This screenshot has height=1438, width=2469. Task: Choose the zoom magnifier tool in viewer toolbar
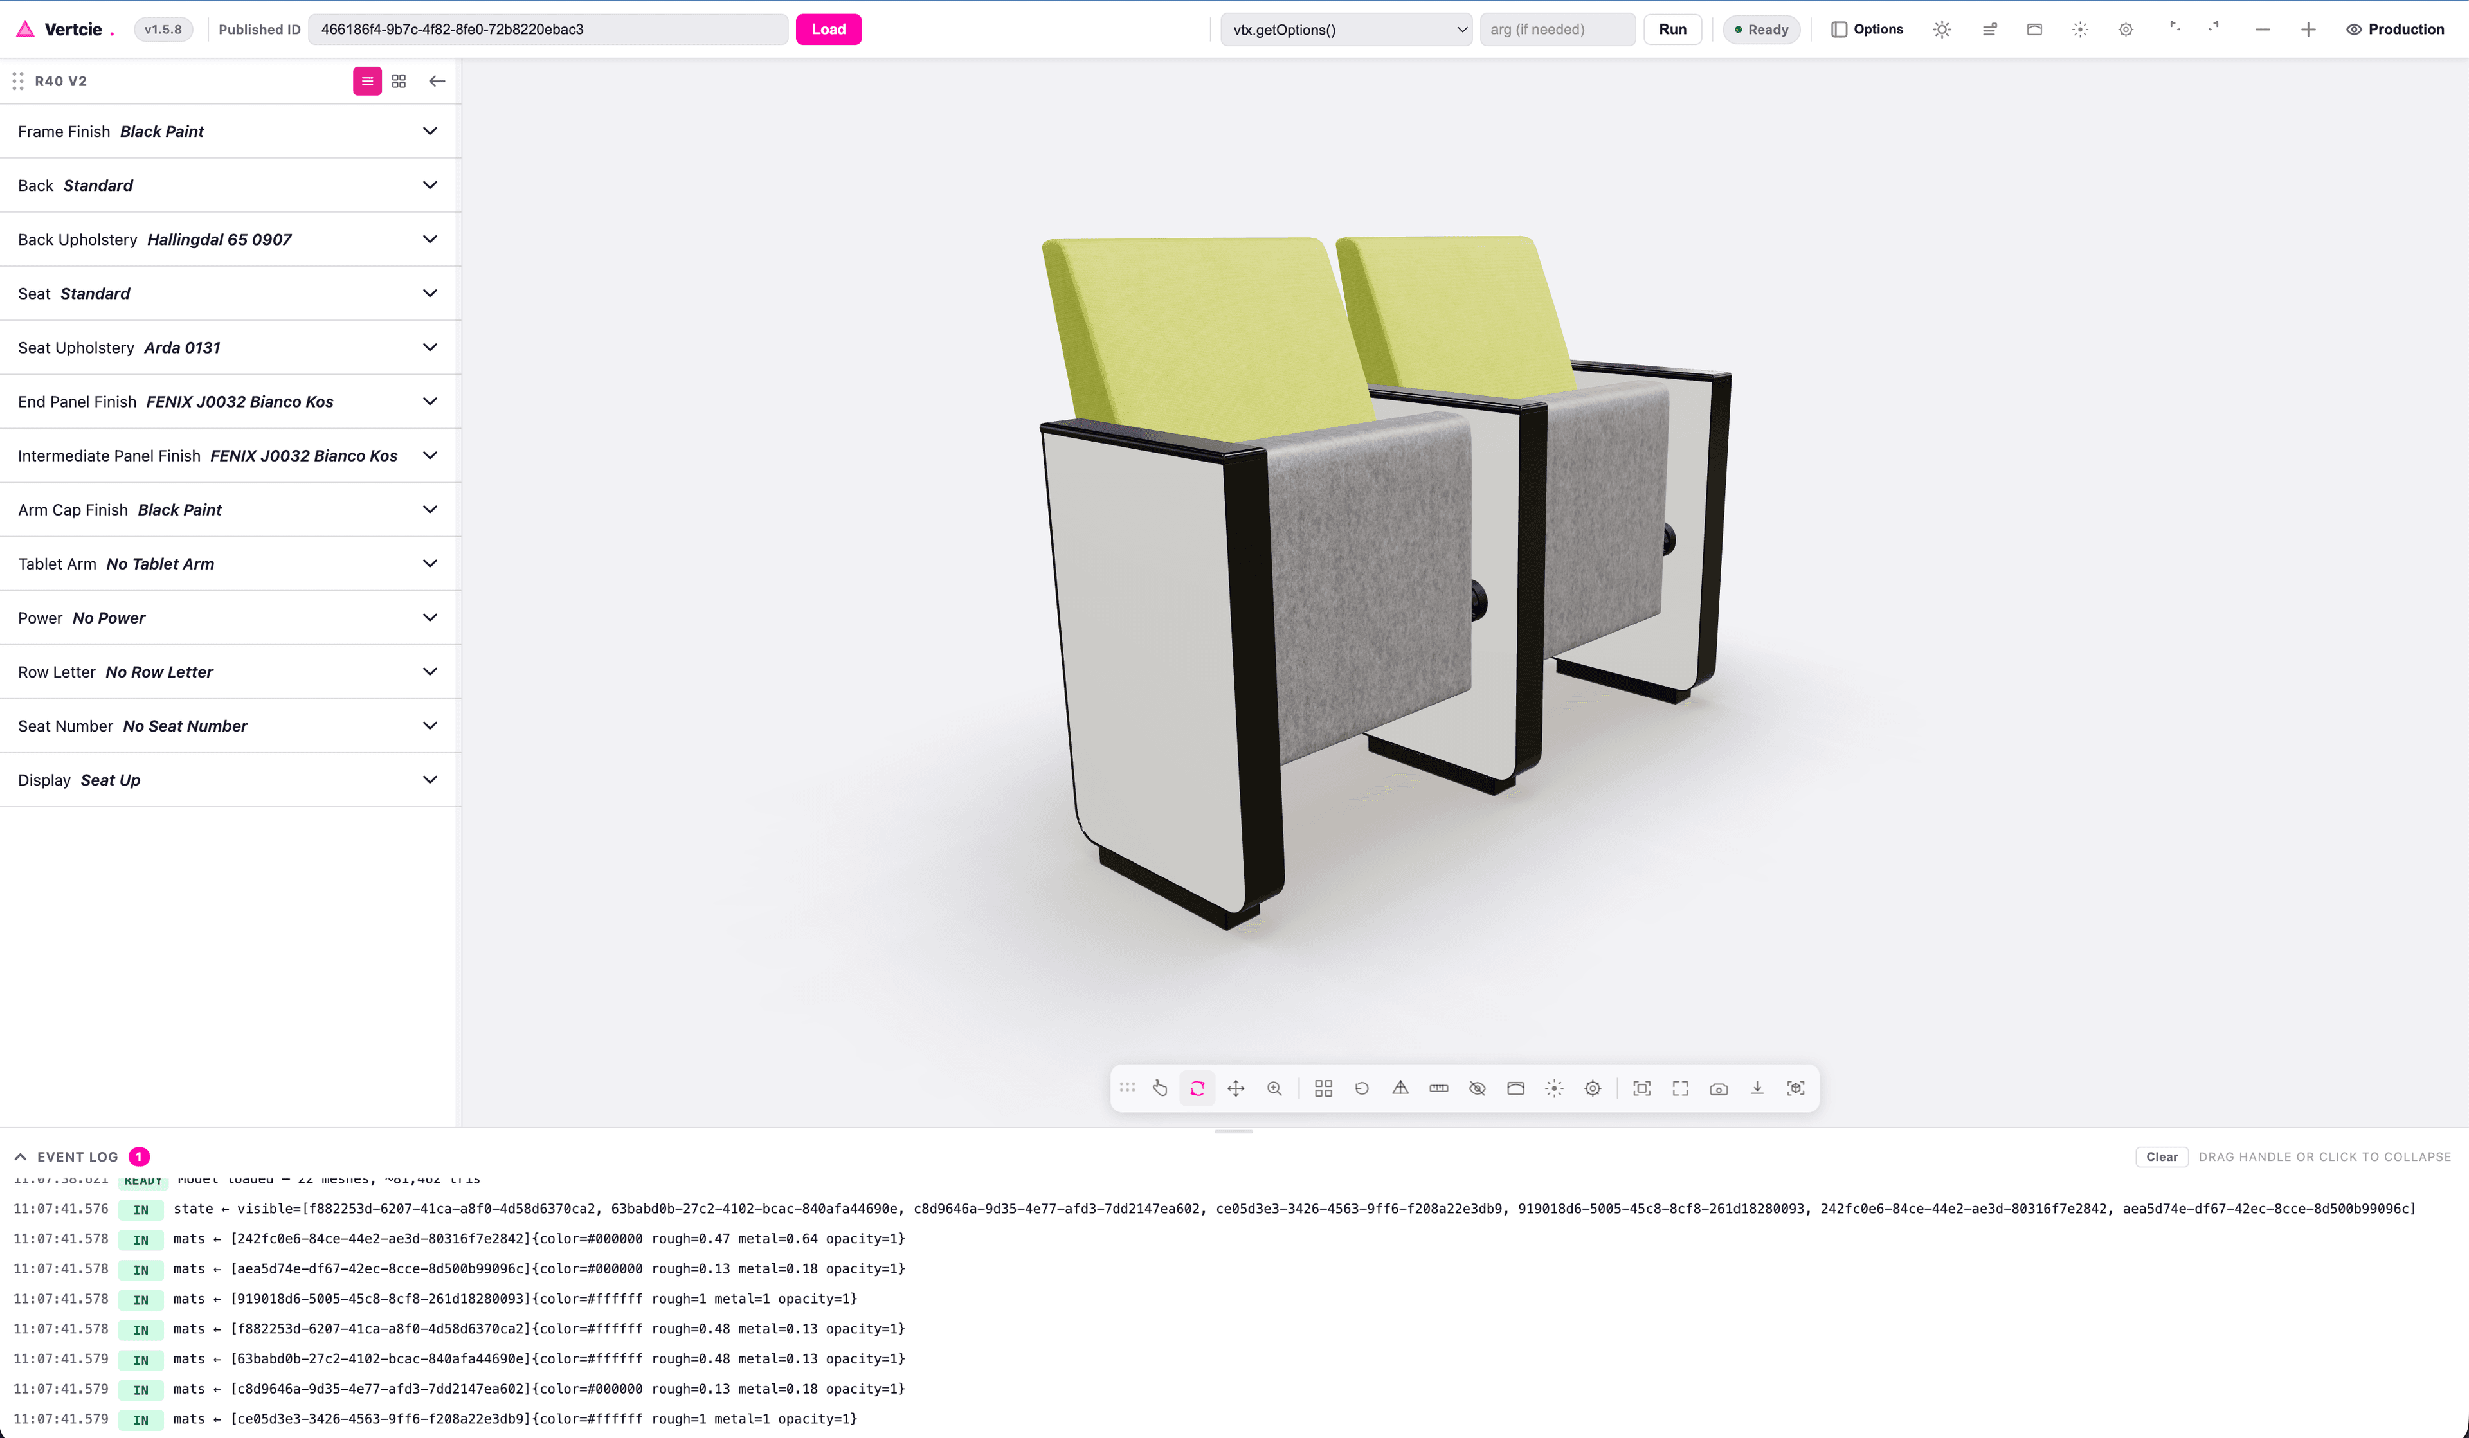click(x=1274, y=1088)
